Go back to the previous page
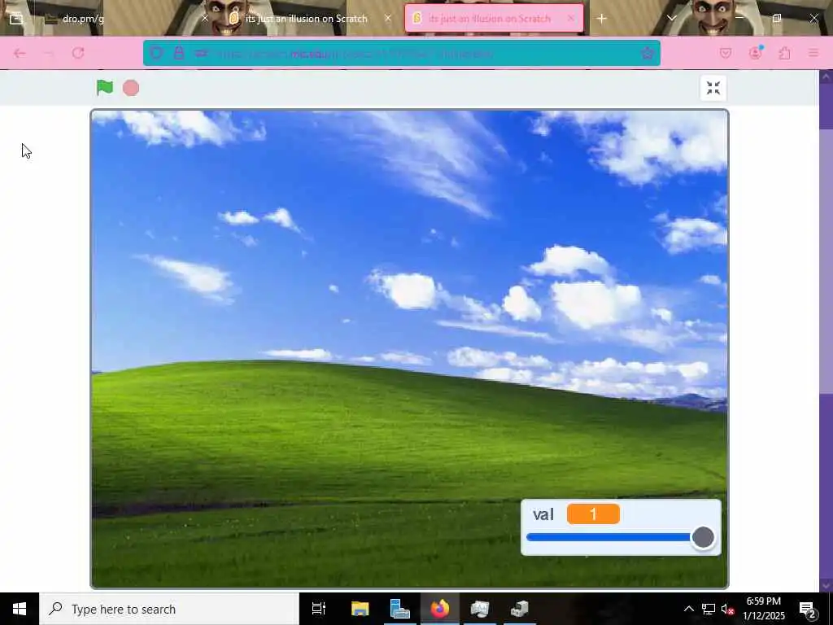 (20, 53)
